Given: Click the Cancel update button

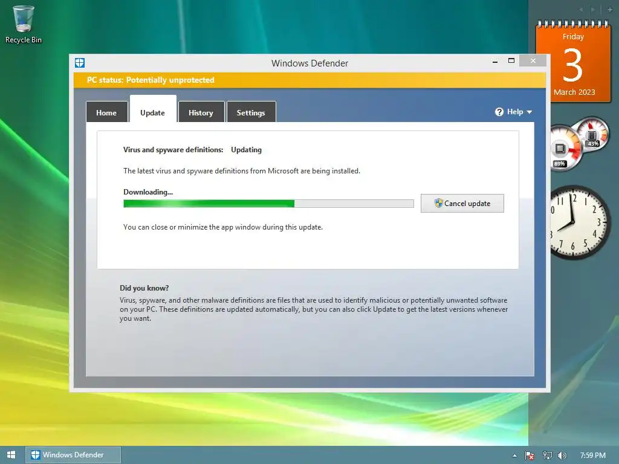Looking at the screenshot, I should [x=462, y=203].
